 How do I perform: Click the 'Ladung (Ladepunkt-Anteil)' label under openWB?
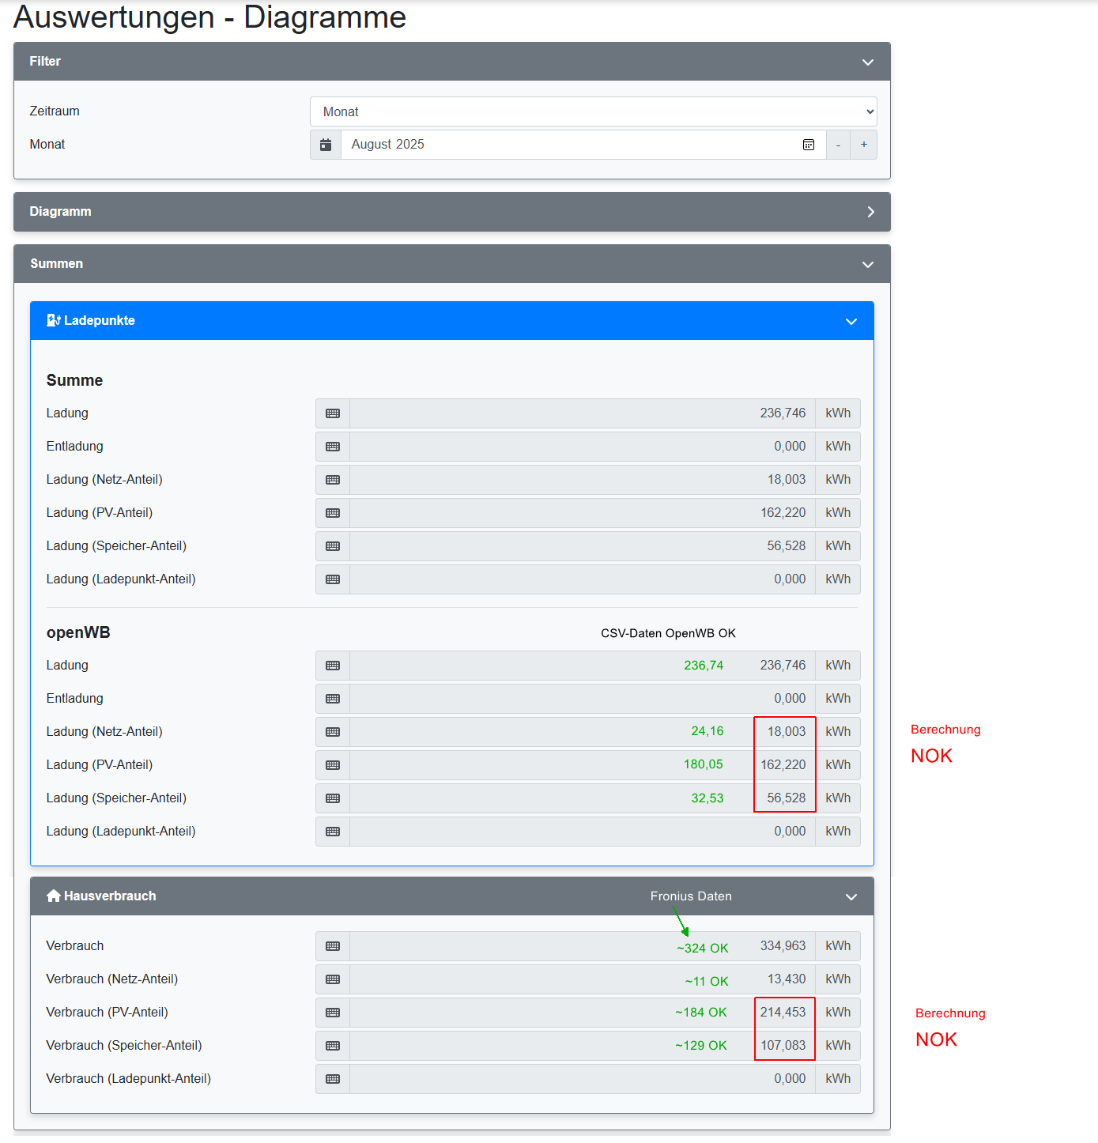(x=121, y=832)
